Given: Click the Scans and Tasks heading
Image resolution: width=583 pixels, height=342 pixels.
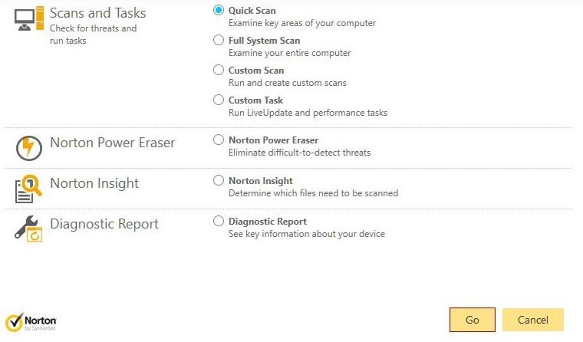Looking at the screenshot, I should 97,13.
